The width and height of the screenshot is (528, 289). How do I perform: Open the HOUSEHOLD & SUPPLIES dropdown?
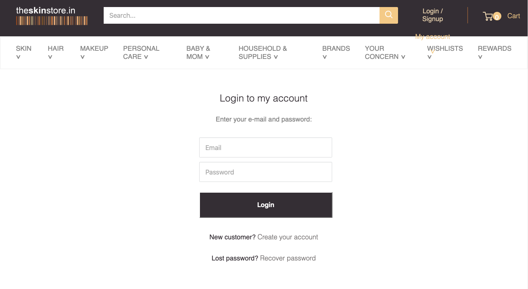(x=263, y=52)
